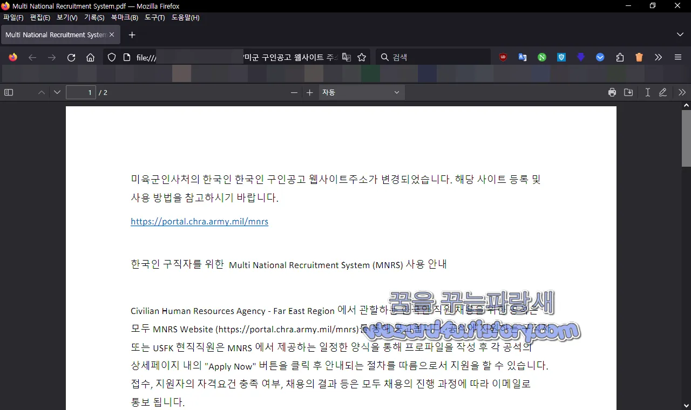Click the orange trash bin extension
Screen dimensions: 691x410
click(x=639, y=57)
